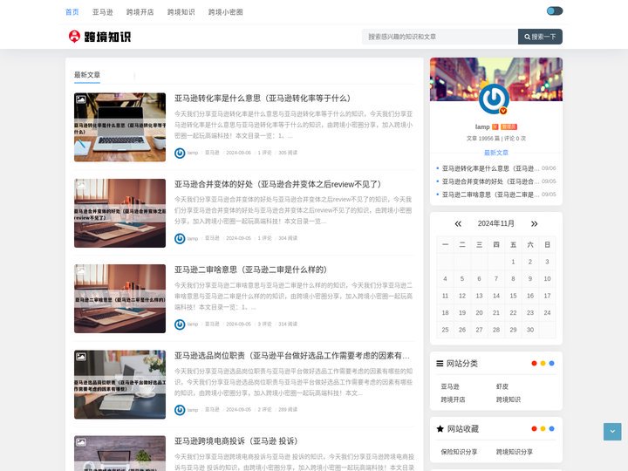
Task: Open 亚马逊 tag under 转化率 article
Action: pos(212,153)
